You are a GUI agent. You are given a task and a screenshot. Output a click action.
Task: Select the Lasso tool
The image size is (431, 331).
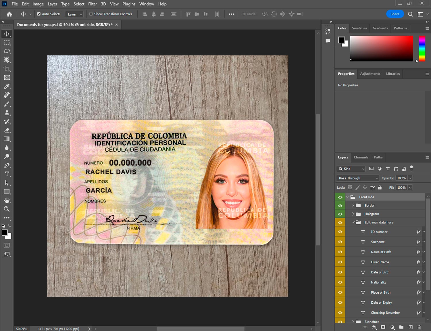click(x=7, y=51)
